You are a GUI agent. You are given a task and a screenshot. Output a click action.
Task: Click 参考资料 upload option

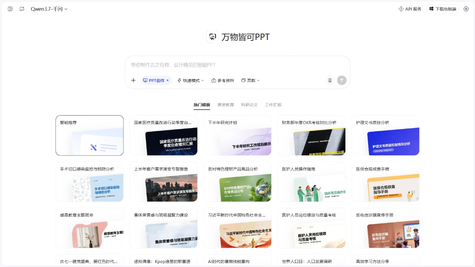click(223, 80)
